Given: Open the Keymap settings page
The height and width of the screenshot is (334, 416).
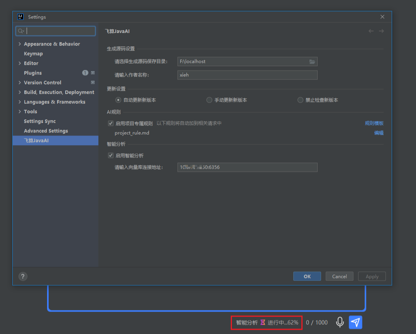Looking at the screenshot, I should [33, 53].
